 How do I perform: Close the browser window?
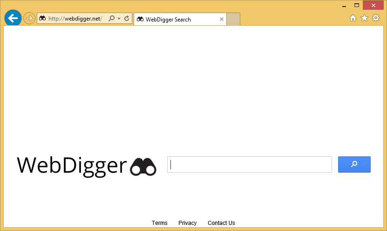pos(373,5)
